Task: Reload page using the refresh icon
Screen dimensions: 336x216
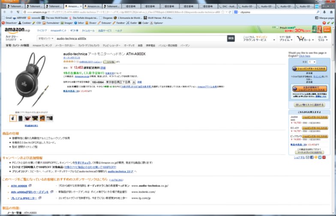Action: coord(230,12)
